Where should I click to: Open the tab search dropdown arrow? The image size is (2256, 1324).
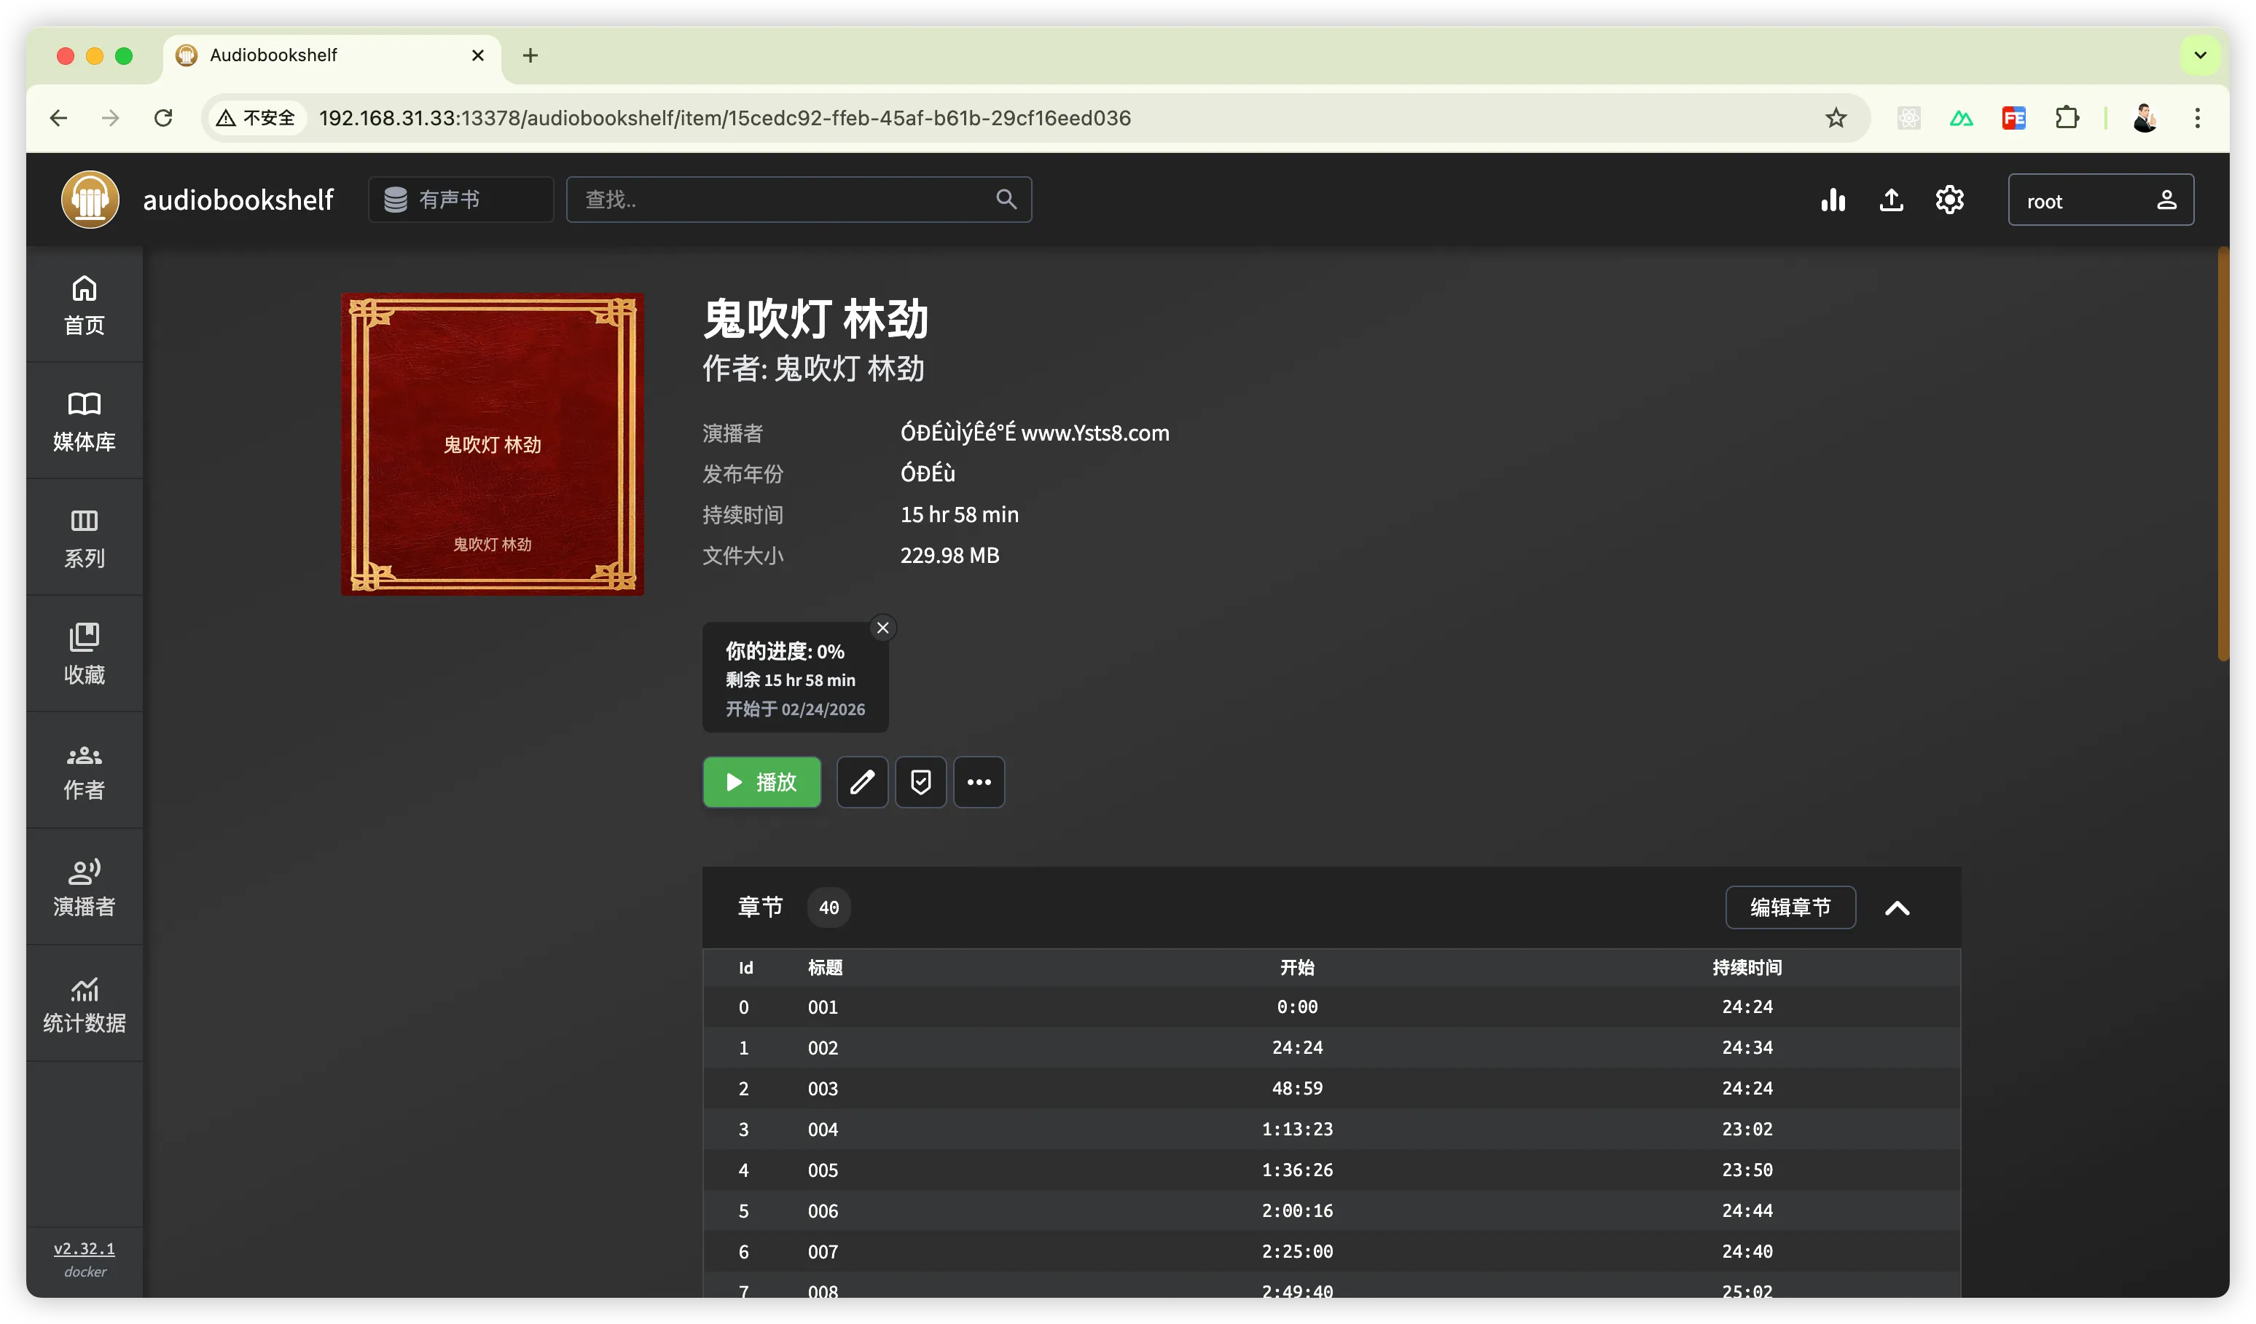click(2201, 55)
